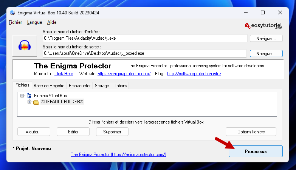Maximize the Enigma Virtual Box window

(x=263, y=12)
